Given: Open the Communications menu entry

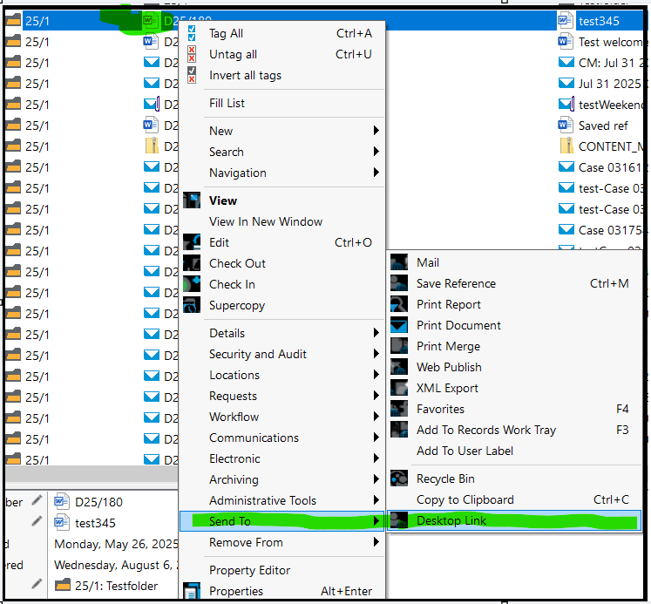Looking at the screenshot, I should (x=282, y=438).
